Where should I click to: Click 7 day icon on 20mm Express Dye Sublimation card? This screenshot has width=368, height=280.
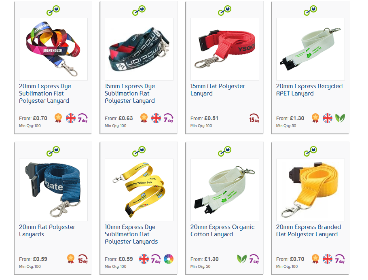click(82, 118)
